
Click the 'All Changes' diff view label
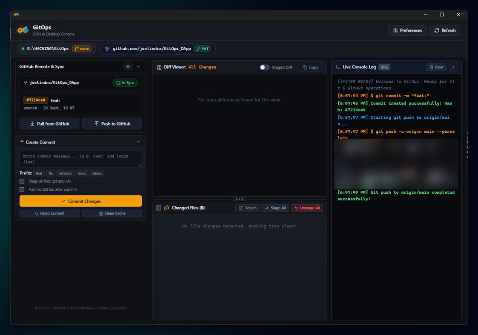202,67
